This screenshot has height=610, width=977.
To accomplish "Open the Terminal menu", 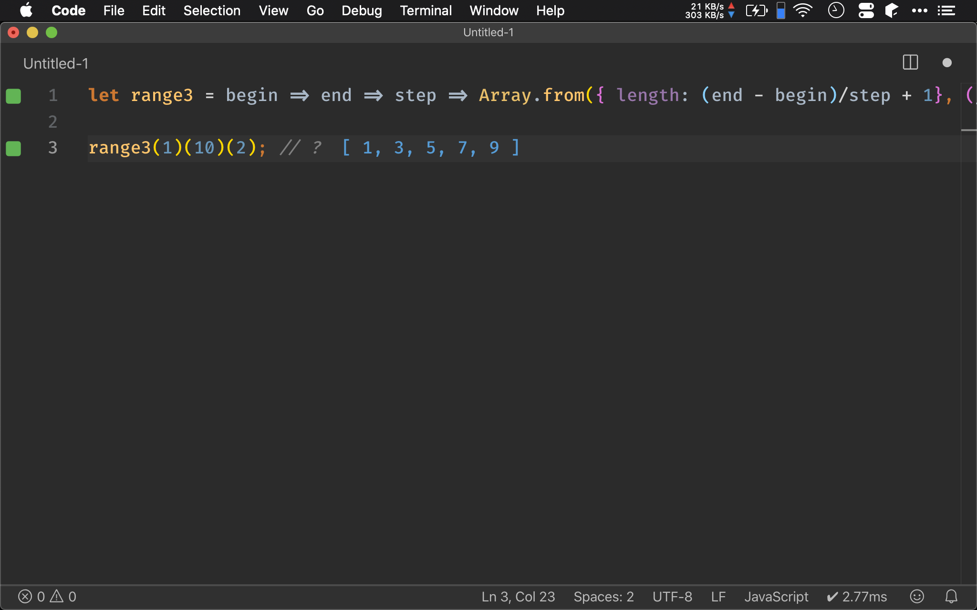I will (x=426, y=10).
